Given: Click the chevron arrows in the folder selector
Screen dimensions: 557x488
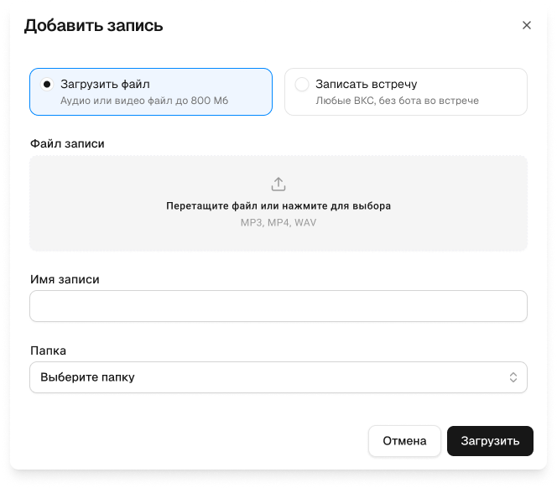Looking at the screenshot, I should 513,377.
